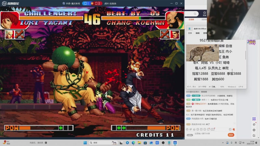Click Chang Koehan's portrait in the game HUD

tap(175, 20)
